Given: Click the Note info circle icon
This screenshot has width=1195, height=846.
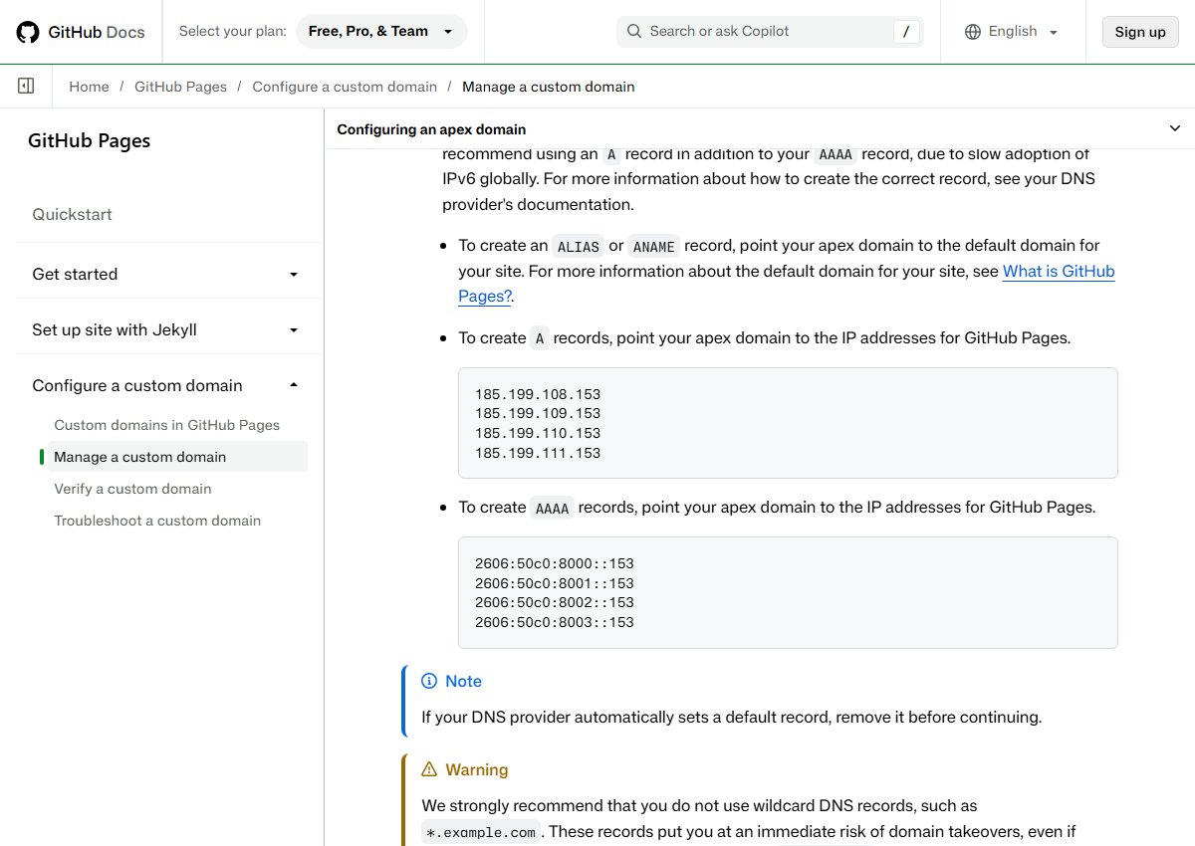Looking at the screenshot, I should (429, 681).
